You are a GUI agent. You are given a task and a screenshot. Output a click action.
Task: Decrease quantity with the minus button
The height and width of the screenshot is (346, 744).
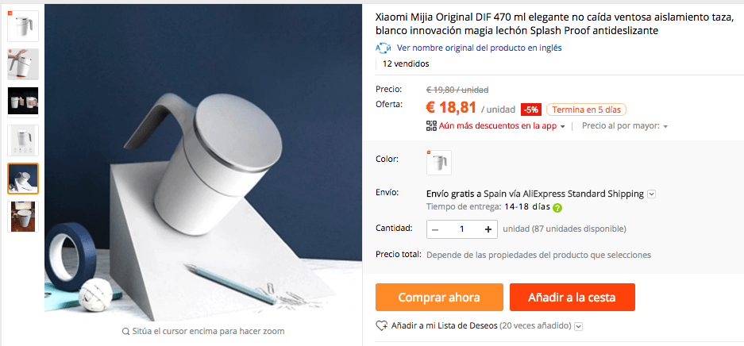(435, 229)
